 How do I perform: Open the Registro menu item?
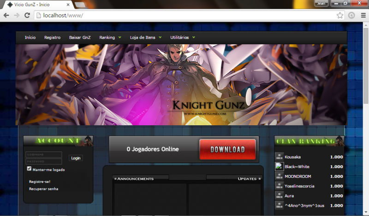click(x=52, y=37)
